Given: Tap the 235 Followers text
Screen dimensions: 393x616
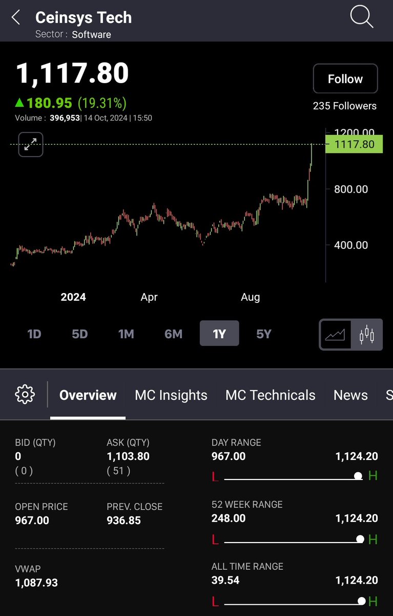Looking at the screenshot, I should (345, 106).
